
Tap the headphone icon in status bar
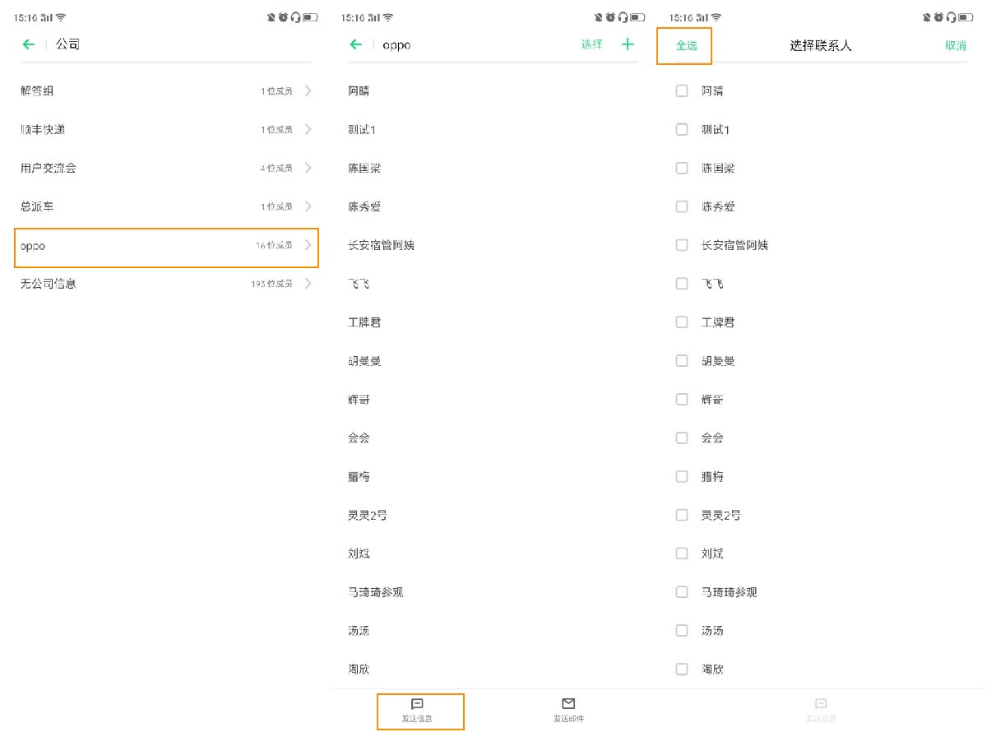pos(295,17)
